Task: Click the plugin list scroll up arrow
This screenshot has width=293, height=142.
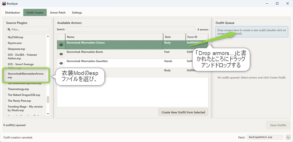Action: (48, 36)
